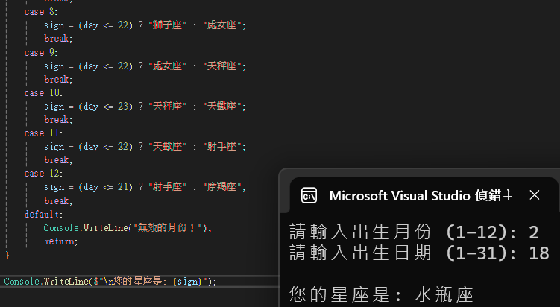The height and width of the screenshot is (307, 560).
Task: Click the birth month prompt line in console
Action: tap(414, 232)
